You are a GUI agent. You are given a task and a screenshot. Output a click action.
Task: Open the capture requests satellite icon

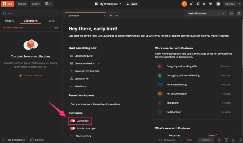(x=191, y=4)
